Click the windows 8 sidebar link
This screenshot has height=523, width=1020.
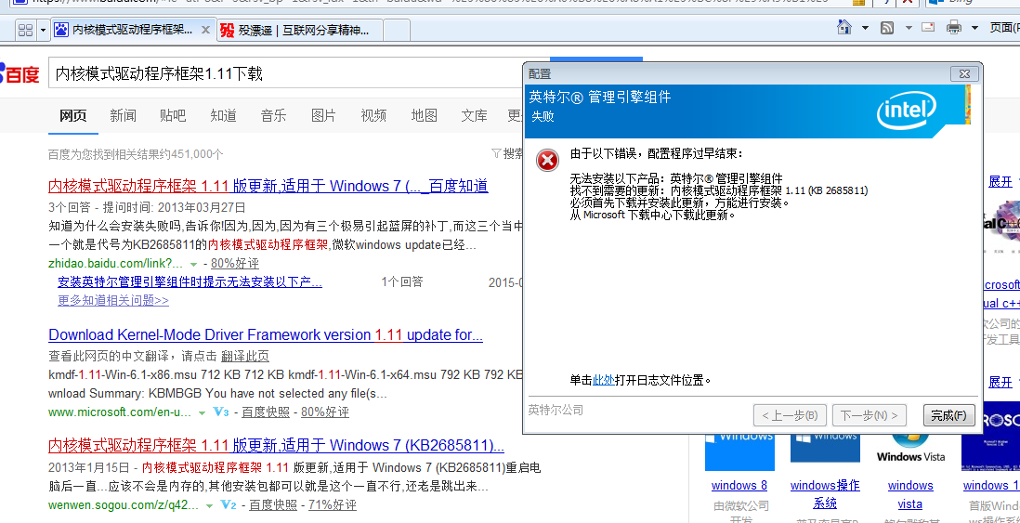coord(739,485)
